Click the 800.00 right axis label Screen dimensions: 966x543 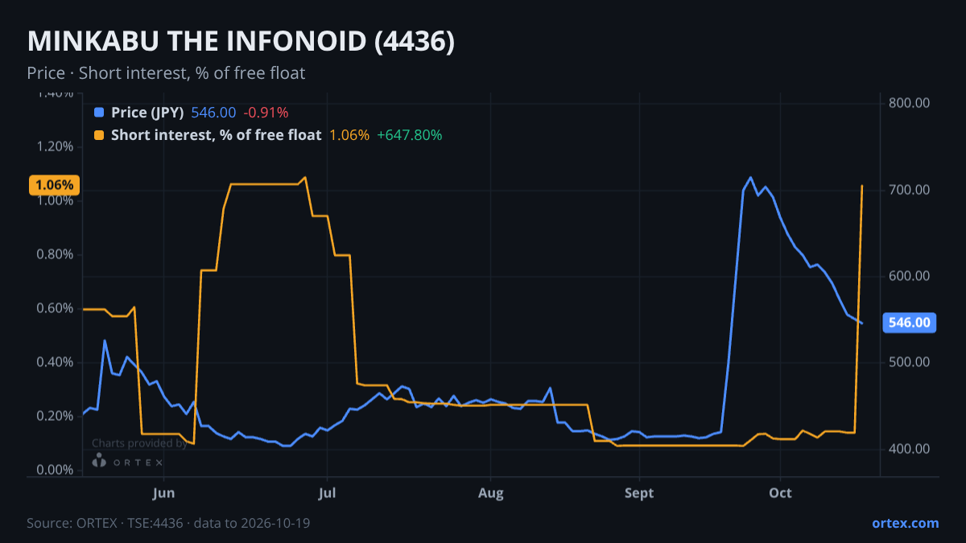[x=910, y=103]
